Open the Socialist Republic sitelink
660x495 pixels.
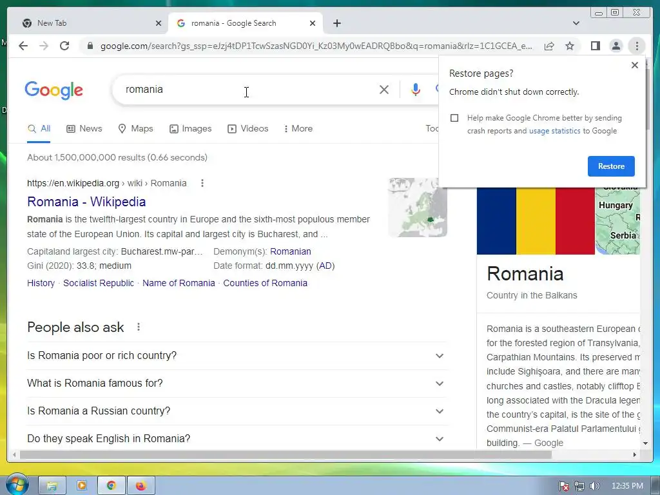tap(99, 284)
